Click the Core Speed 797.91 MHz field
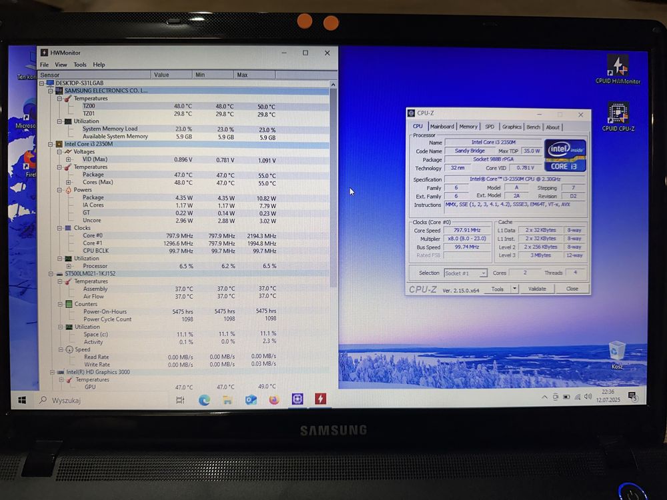Viewport: 667px width, 500px height. tap(467, 230)
